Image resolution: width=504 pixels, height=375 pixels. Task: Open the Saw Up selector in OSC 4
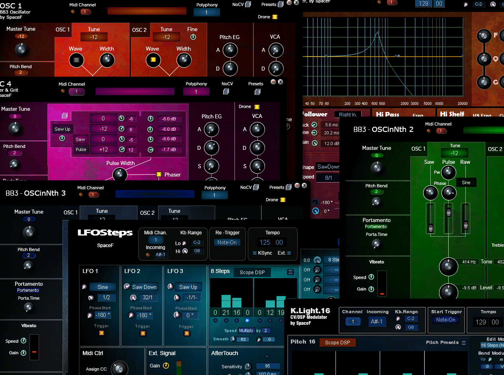[x=63, y=129]
